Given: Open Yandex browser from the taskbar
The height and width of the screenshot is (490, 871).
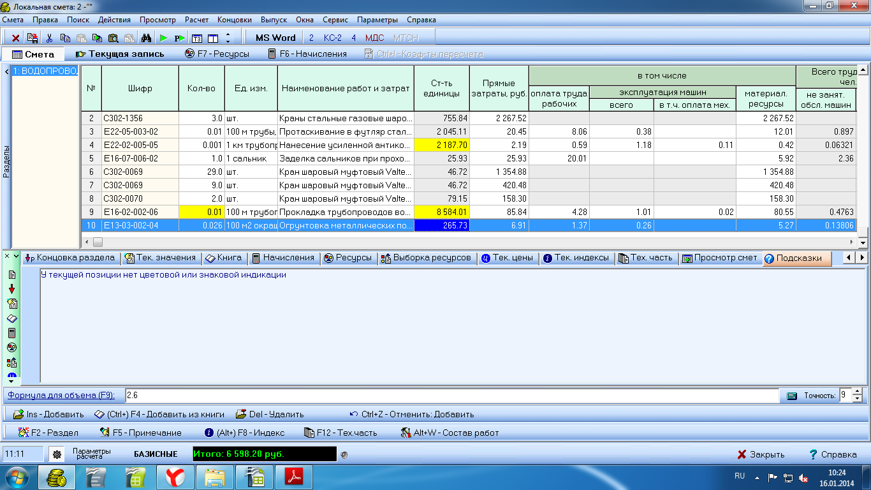Looking at the screenshot, I should coord(175,477).
